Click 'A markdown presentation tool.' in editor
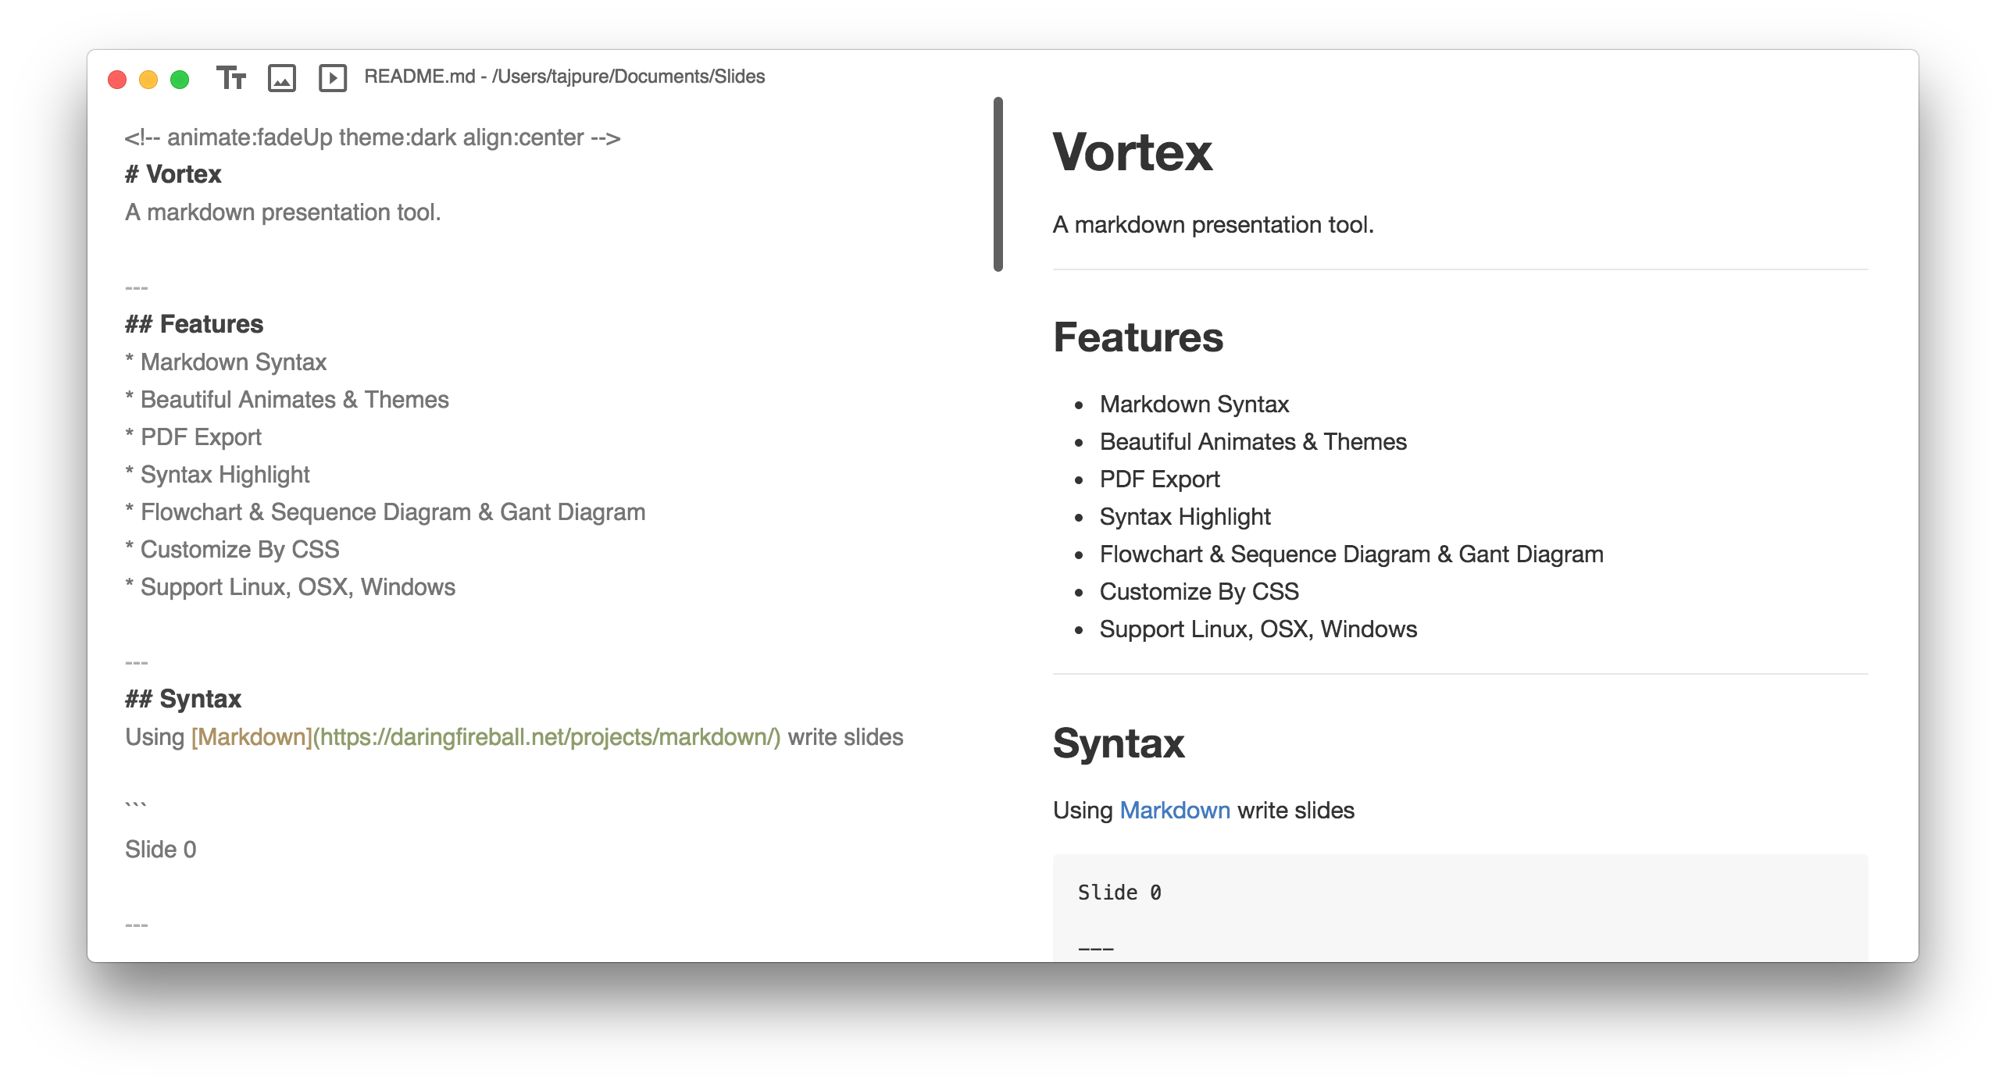The image size is (2006, 1087). tap(284, 212)
